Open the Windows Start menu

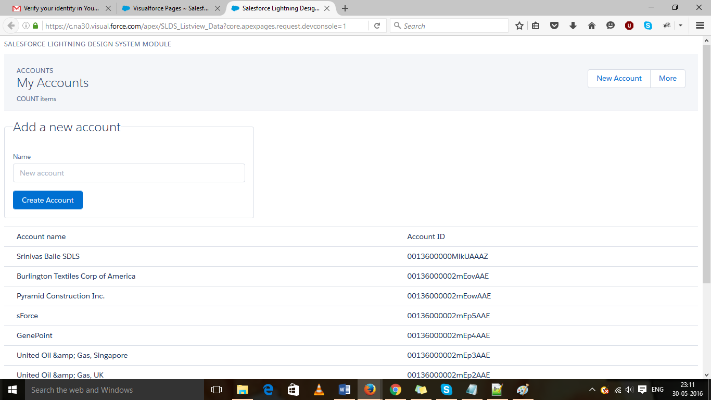[12, 390]
